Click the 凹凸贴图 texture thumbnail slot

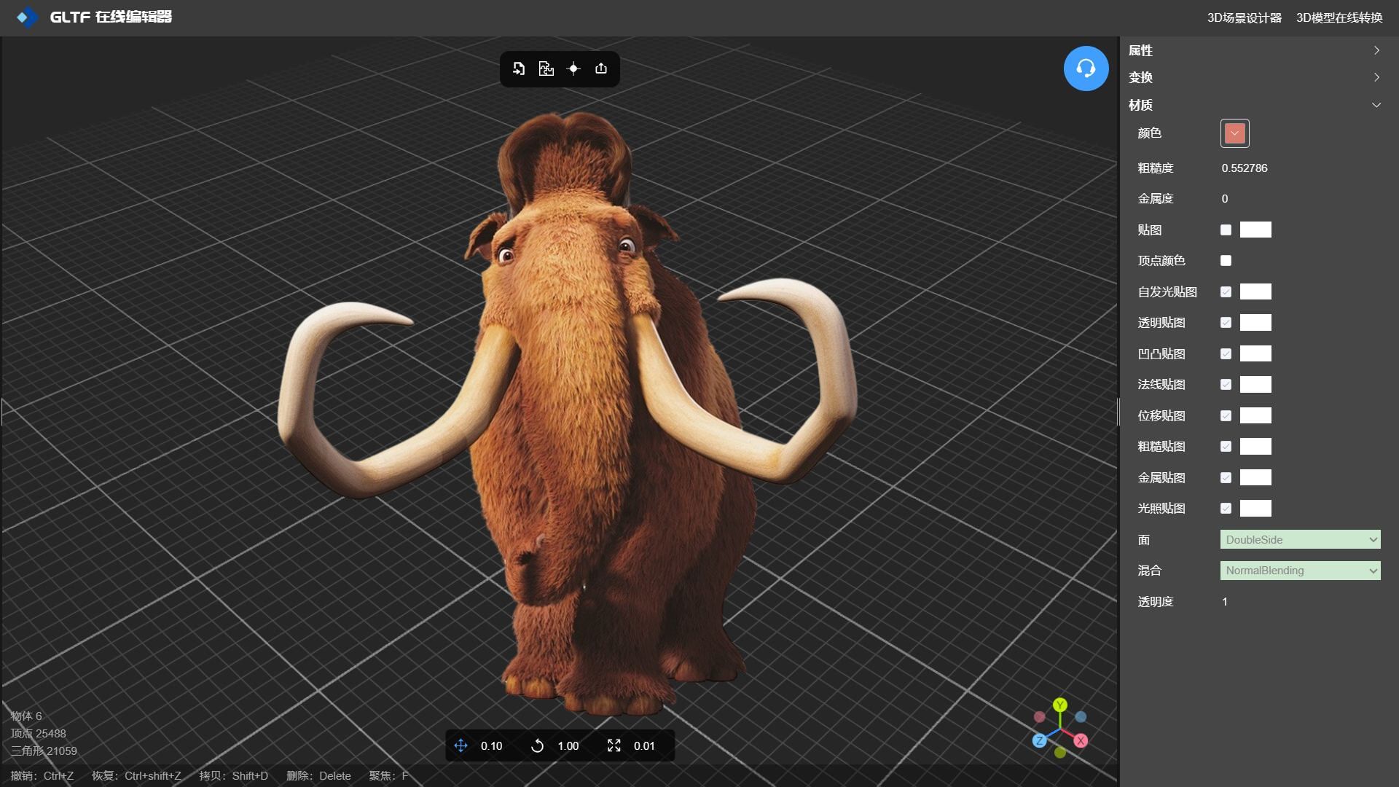point(1255,353)
